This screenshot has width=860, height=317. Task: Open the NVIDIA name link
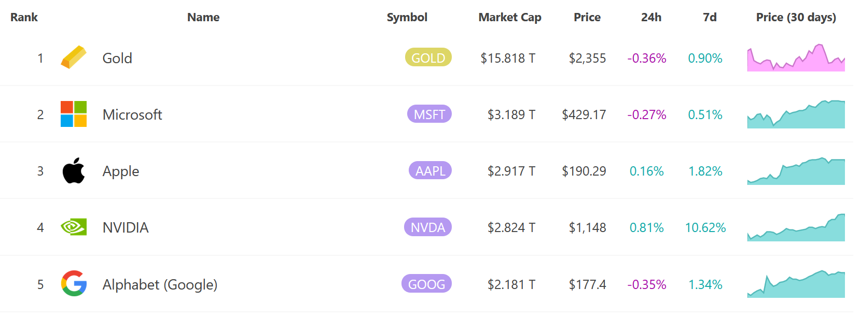(x=126, y=227)
